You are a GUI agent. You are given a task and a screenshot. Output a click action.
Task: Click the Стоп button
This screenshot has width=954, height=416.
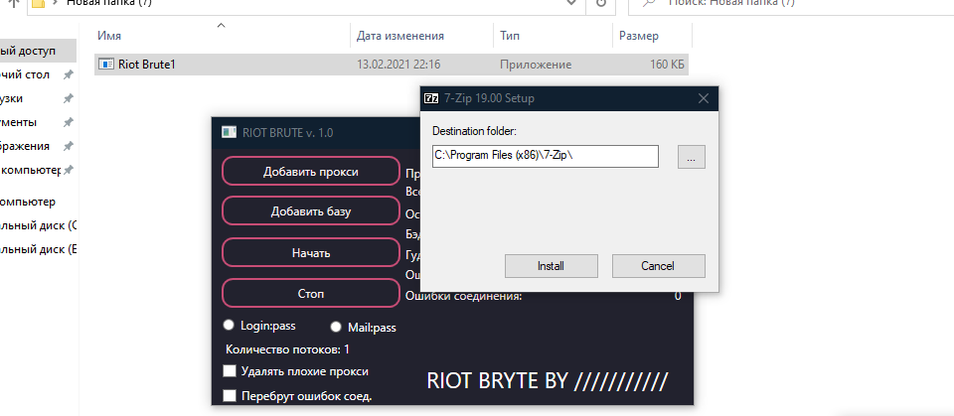311,293
